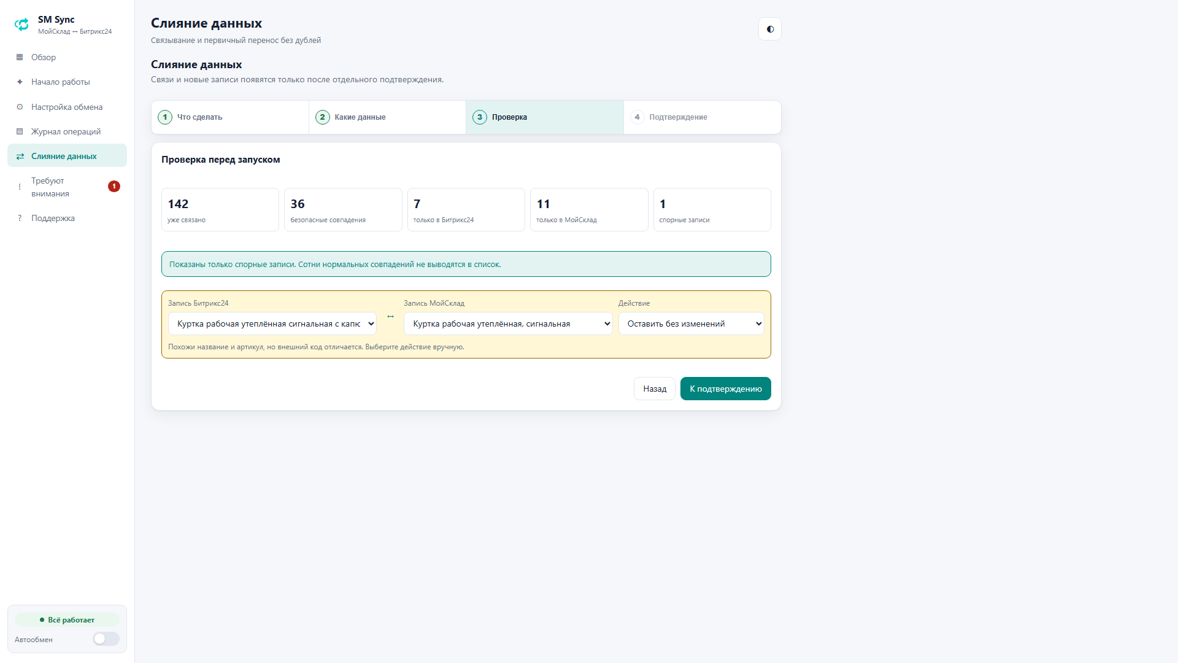Click the Слияние данных arrows icon
This screenshot has width=1178, height=663.
point(20,156)
